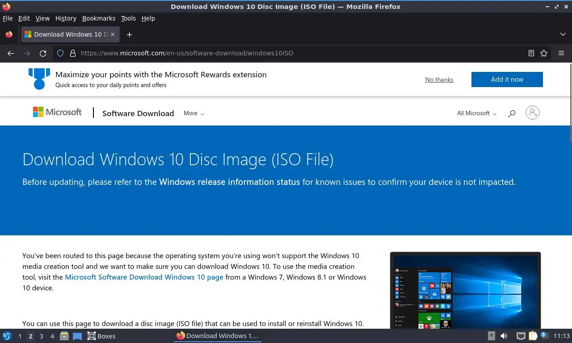Click the account sign-in avatar icon
Screen dimensions: 572x343
(533, 113)
